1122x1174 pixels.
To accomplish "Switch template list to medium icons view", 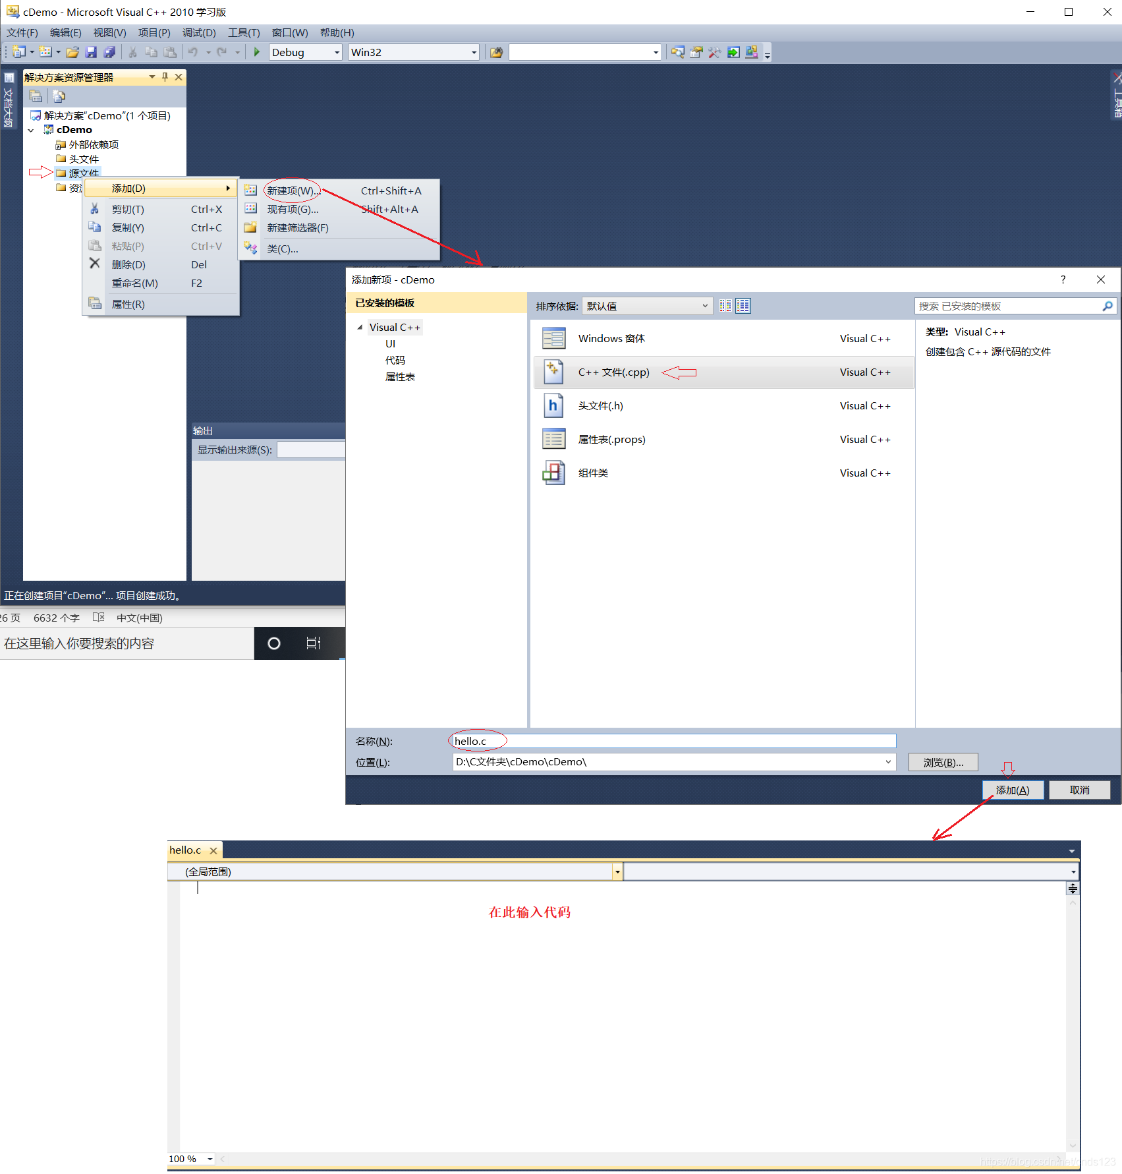I will pyautogui.click(x=743, y=306).
